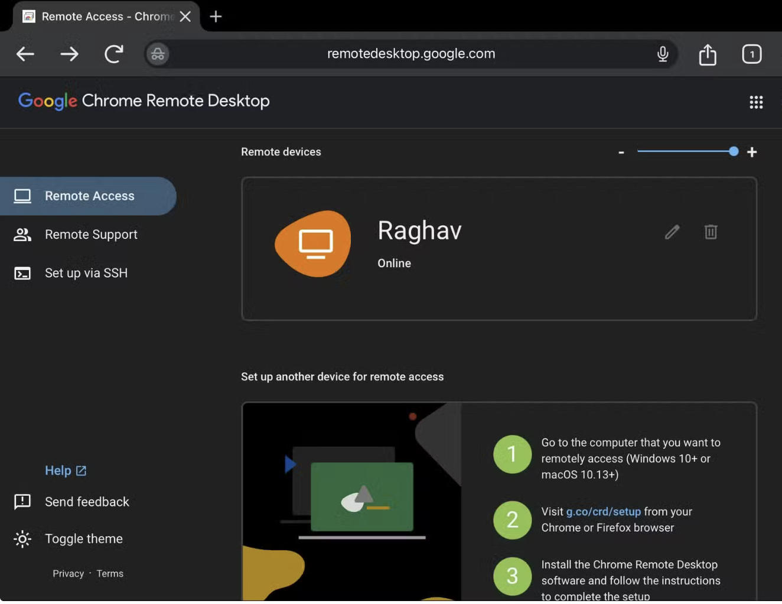Open the tab switcher showing 1 tab
This screenshot has width=782, height=604.
(x=752, y=54)
